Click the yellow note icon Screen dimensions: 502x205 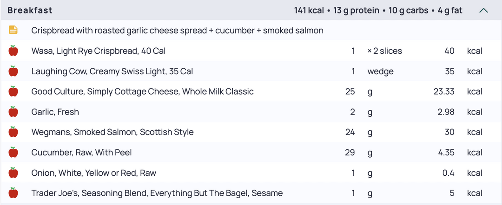click(x=13, y=30)
